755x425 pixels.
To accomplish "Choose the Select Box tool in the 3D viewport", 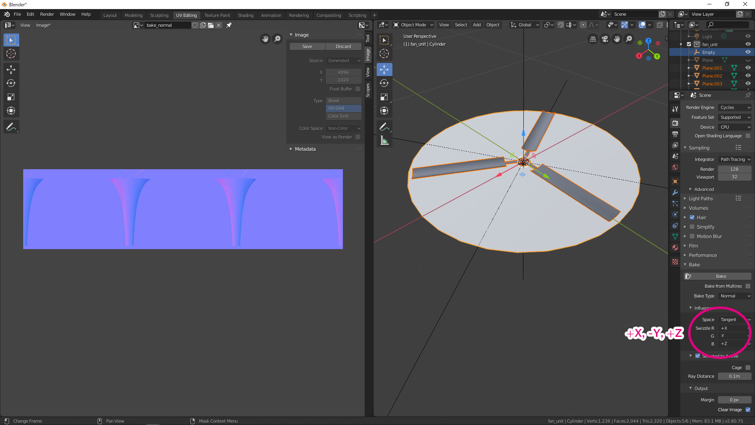I will [x=384, y=40].
